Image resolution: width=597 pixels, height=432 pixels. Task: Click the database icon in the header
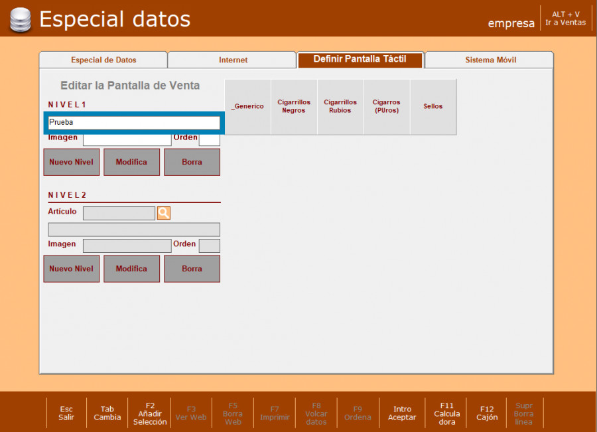click(20, 20)
